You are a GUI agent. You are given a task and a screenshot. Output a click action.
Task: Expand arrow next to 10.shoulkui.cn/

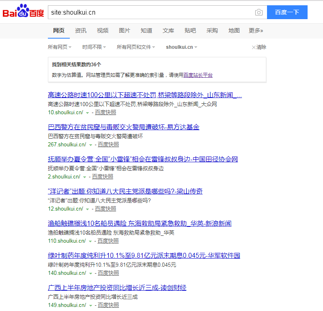point(87,113)
